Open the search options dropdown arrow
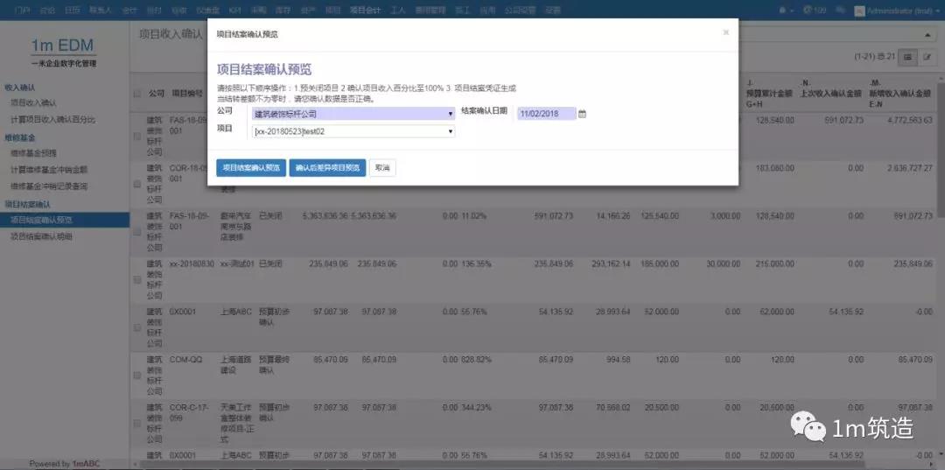This screenshot has height=470, width=945. pyautogui.click(x=926, y=33)
